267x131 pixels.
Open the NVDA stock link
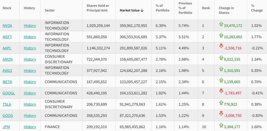[7, 26]
